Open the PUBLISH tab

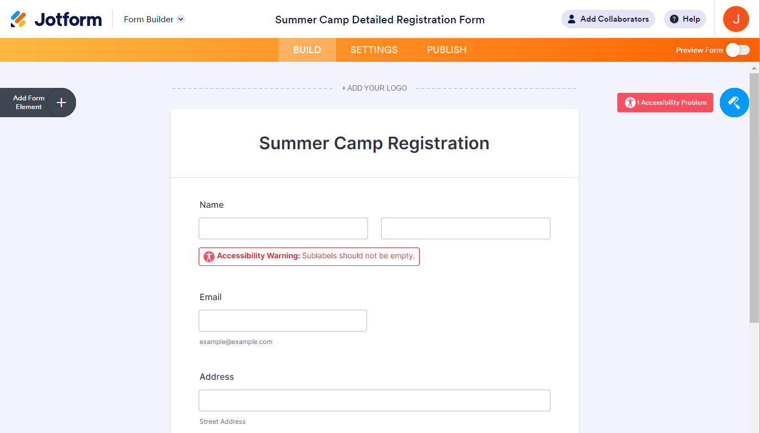point(447,50)
